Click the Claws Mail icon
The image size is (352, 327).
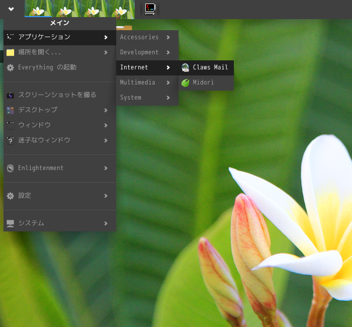point(185,67)
